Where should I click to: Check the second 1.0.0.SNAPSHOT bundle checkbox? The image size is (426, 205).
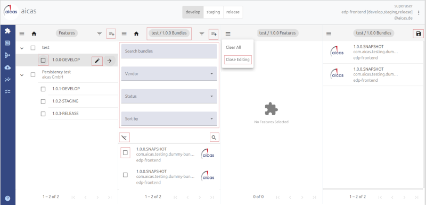(125, 175)
